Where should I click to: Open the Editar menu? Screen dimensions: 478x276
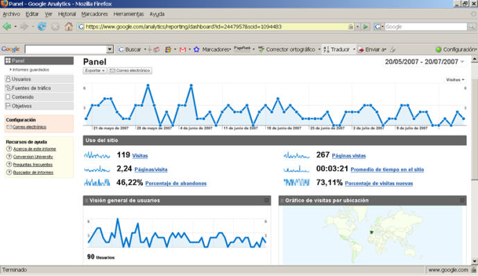pos(32,14)
